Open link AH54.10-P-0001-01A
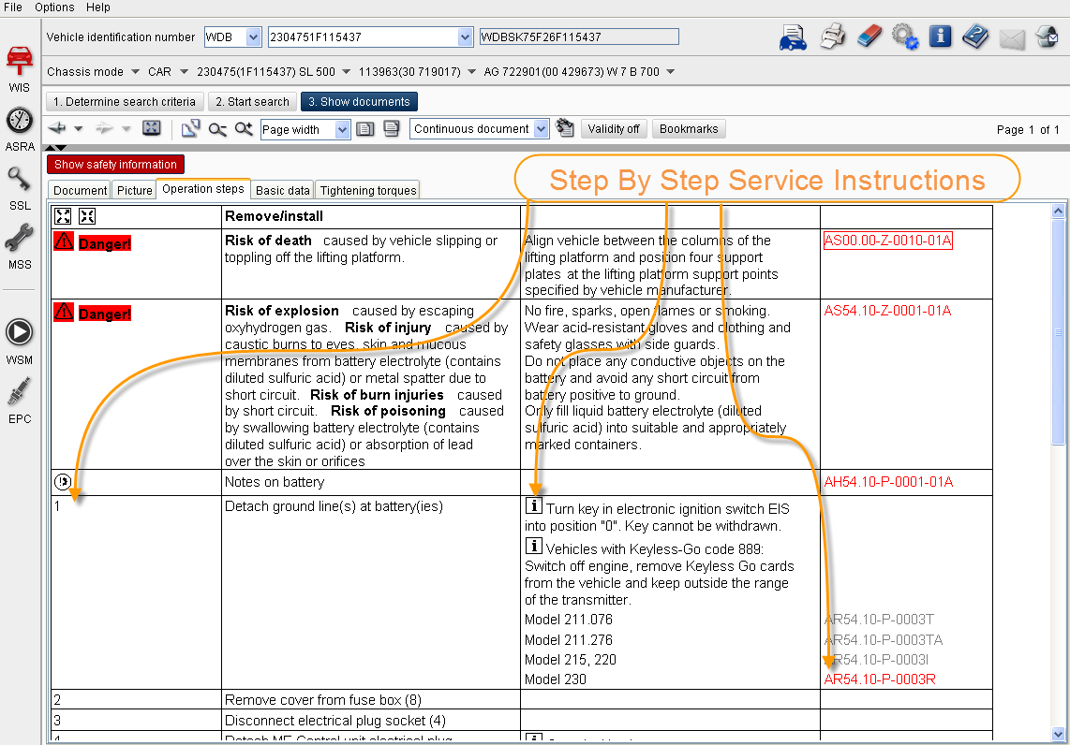 888,482
